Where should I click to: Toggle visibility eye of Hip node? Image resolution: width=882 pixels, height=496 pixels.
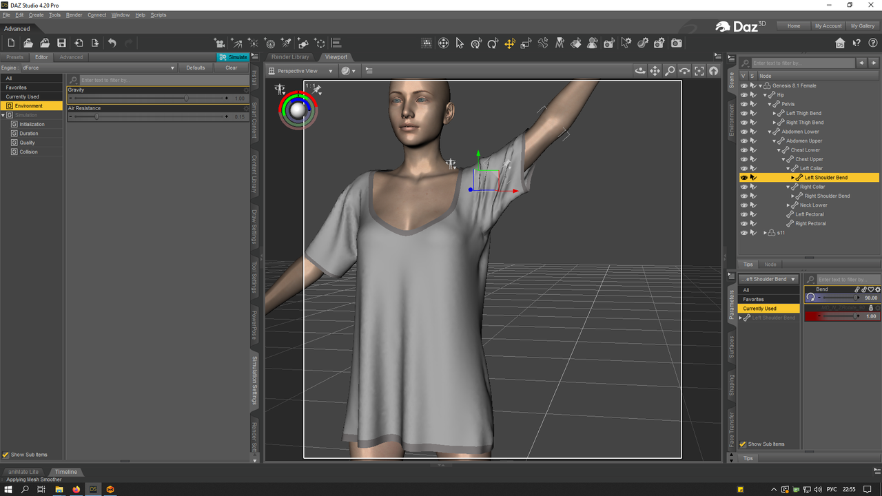[x=744, y=95]
